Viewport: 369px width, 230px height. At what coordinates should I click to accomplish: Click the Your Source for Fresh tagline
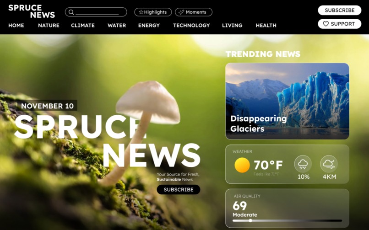click(178, 177)
